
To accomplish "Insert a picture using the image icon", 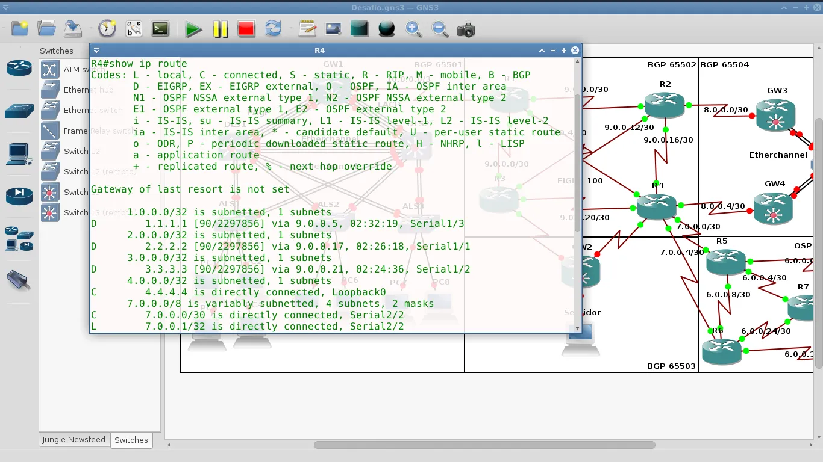I will pos(333,28).
